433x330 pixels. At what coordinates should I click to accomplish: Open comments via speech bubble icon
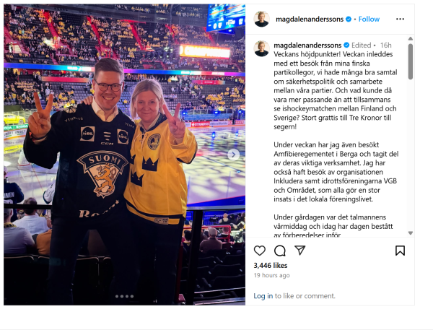[x=280, y=251]
